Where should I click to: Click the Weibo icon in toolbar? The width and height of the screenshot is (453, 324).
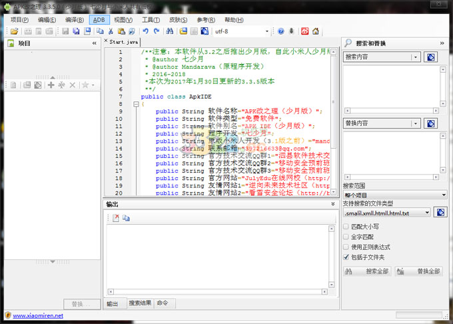[304, 31]
